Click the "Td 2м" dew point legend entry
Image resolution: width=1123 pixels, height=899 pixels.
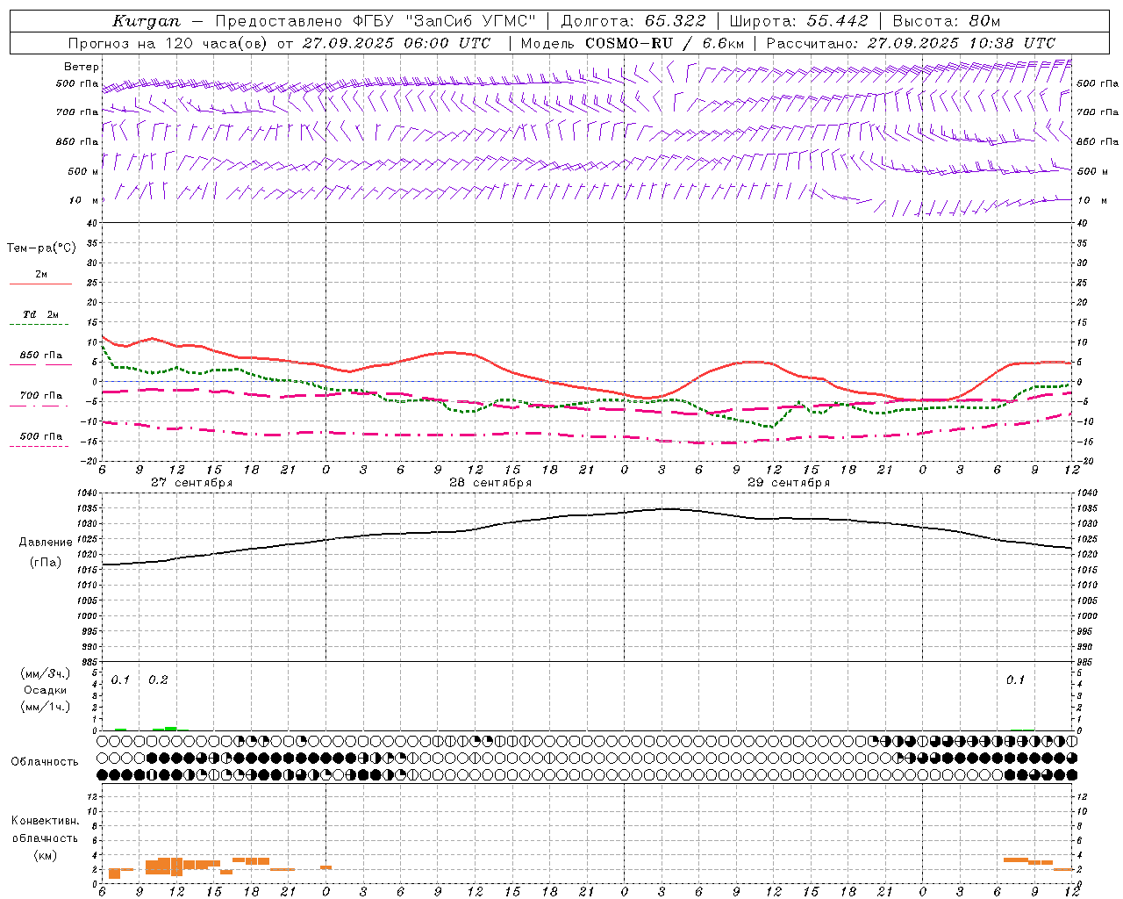tap(41, 314)
